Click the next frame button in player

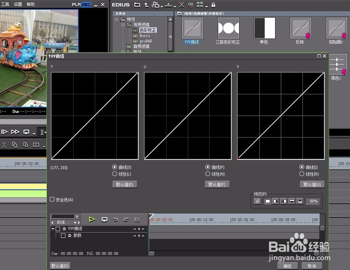pyautogui.click(x=5, y=132)
